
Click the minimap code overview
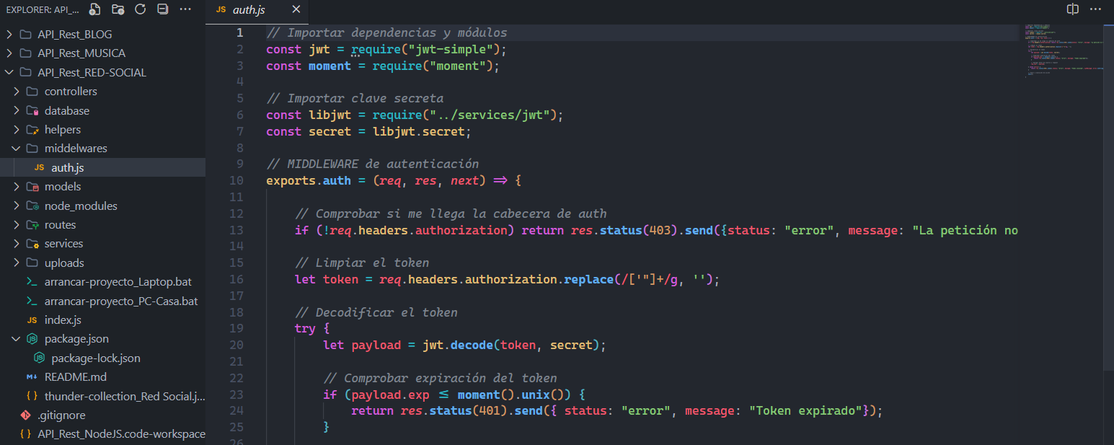[x=1063, y=50]
